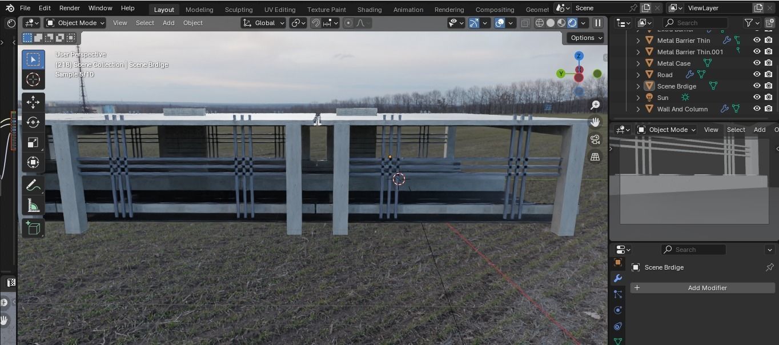The height and width of the screenshot is (345, 779).
Task: Select rendered viewport shading sphere
Action: (572, 23)
